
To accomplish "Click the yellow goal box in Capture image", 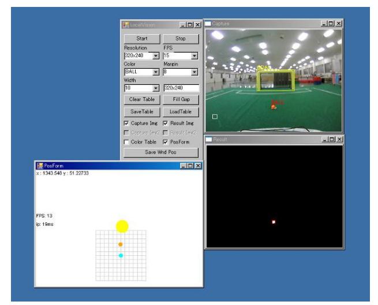I will tap(275, 80).
